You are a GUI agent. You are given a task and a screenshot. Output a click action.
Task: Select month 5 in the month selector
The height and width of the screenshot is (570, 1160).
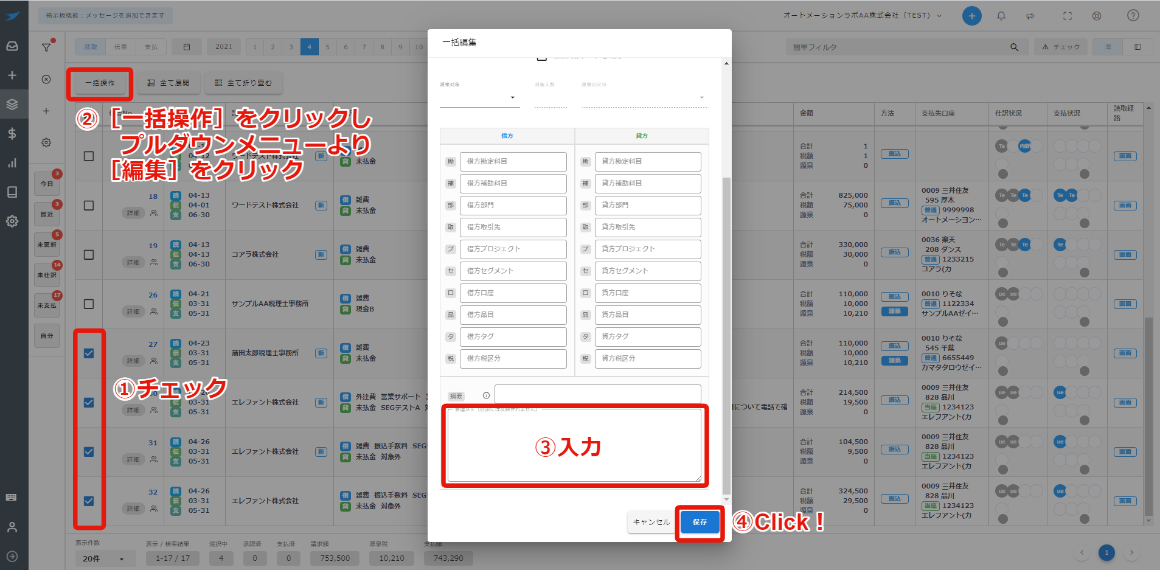[328, 47]
